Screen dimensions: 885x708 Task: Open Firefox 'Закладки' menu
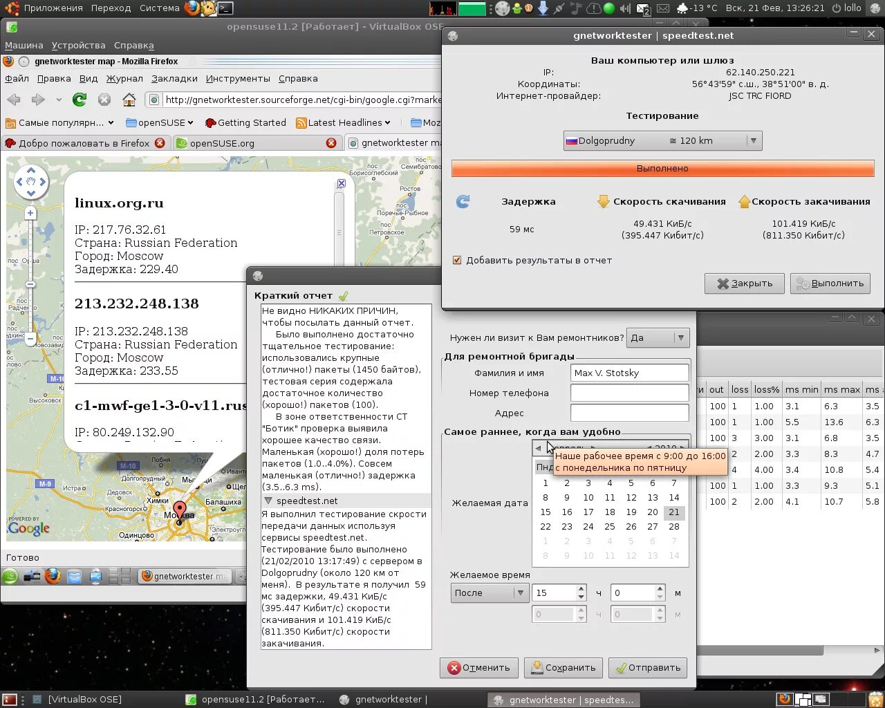[x=174, y=78]
